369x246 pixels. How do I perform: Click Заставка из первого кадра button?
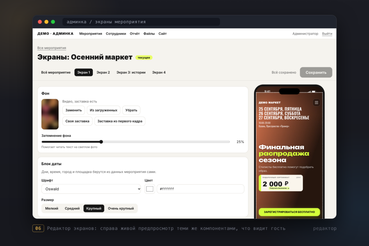[120, 121]
